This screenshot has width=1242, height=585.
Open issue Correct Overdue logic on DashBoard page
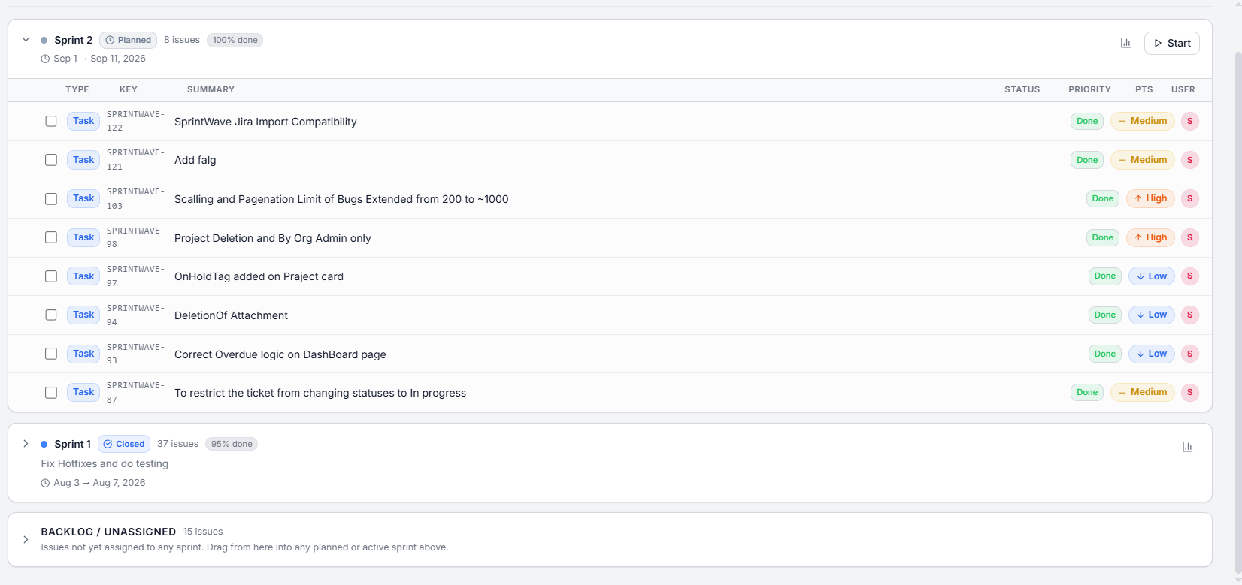(x=280, y=354)
